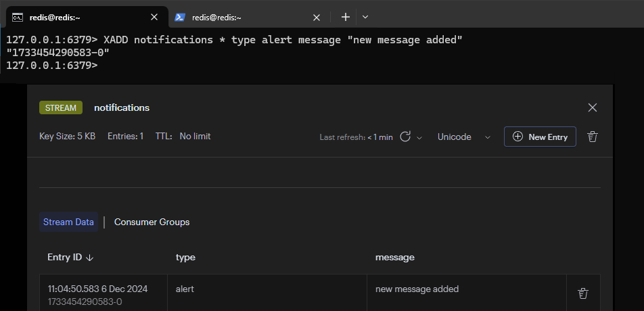Select the "new message added" cell
This screenshot has width=644, height=311.
pos(417,289)
